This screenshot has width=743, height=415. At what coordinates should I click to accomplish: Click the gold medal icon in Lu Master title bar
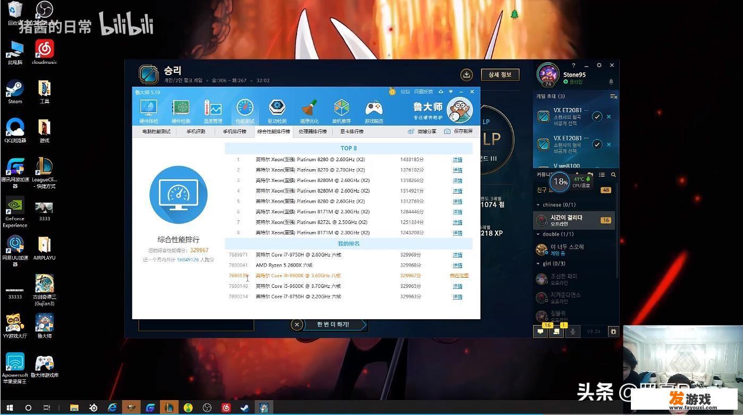pos(392,92)
